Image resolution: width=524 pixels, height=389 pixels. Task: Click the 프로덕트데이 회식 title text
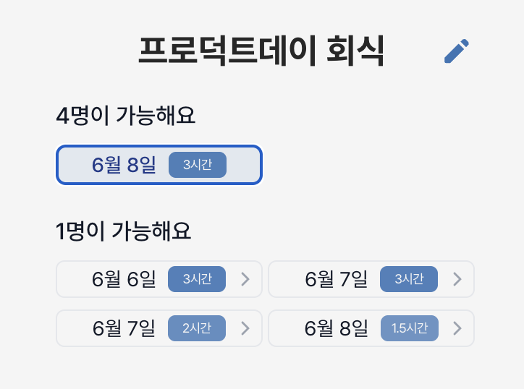[x=261, y=51]
